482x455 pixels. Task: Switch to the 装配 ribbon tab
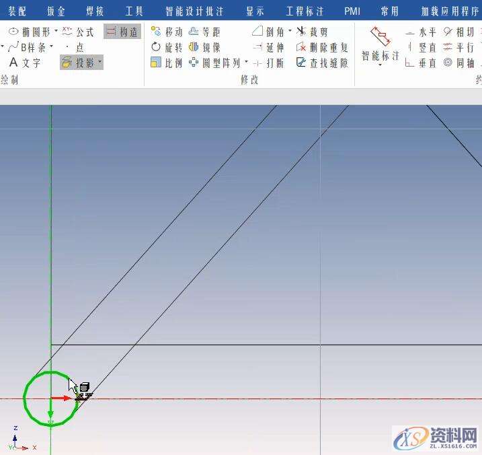tap(17, 11)
